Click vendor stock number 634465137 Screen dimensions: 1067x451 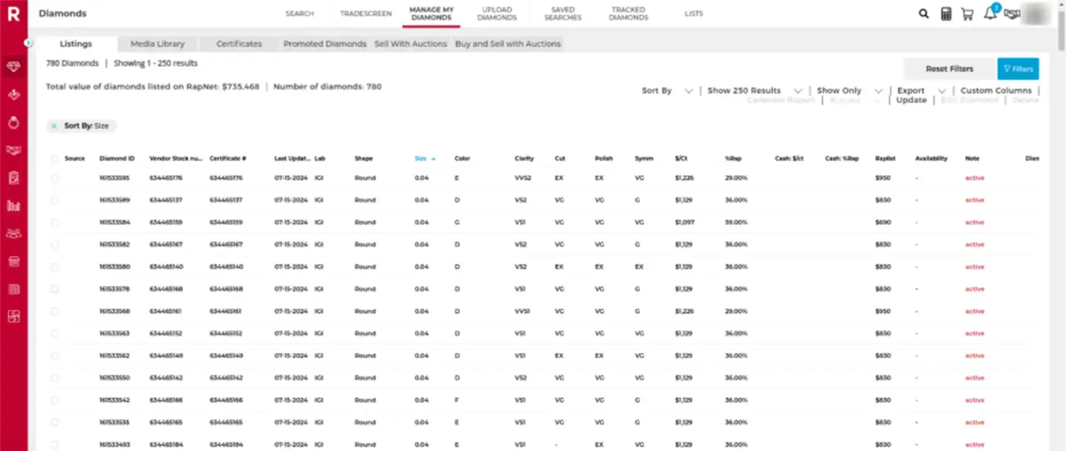click(166, 200)
